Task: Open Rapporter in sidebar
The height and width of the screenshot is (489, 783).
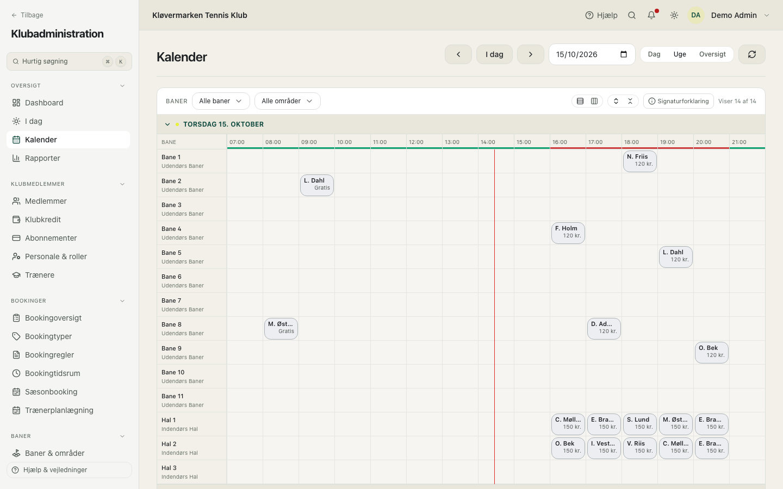Action: pos(68,158)
